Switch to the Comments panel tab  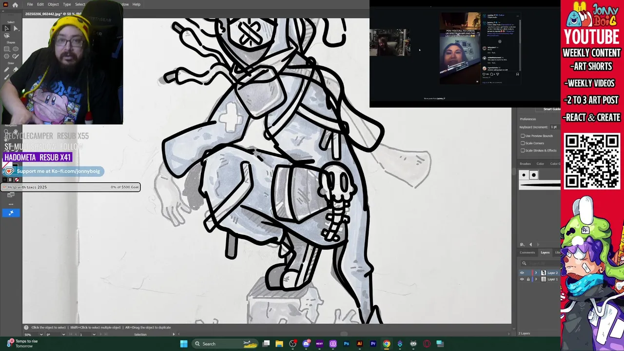527,253
